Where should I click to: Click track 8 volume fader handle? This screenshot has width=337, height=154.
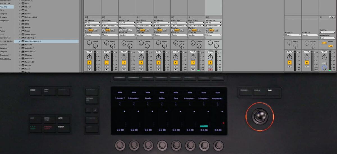218,53
